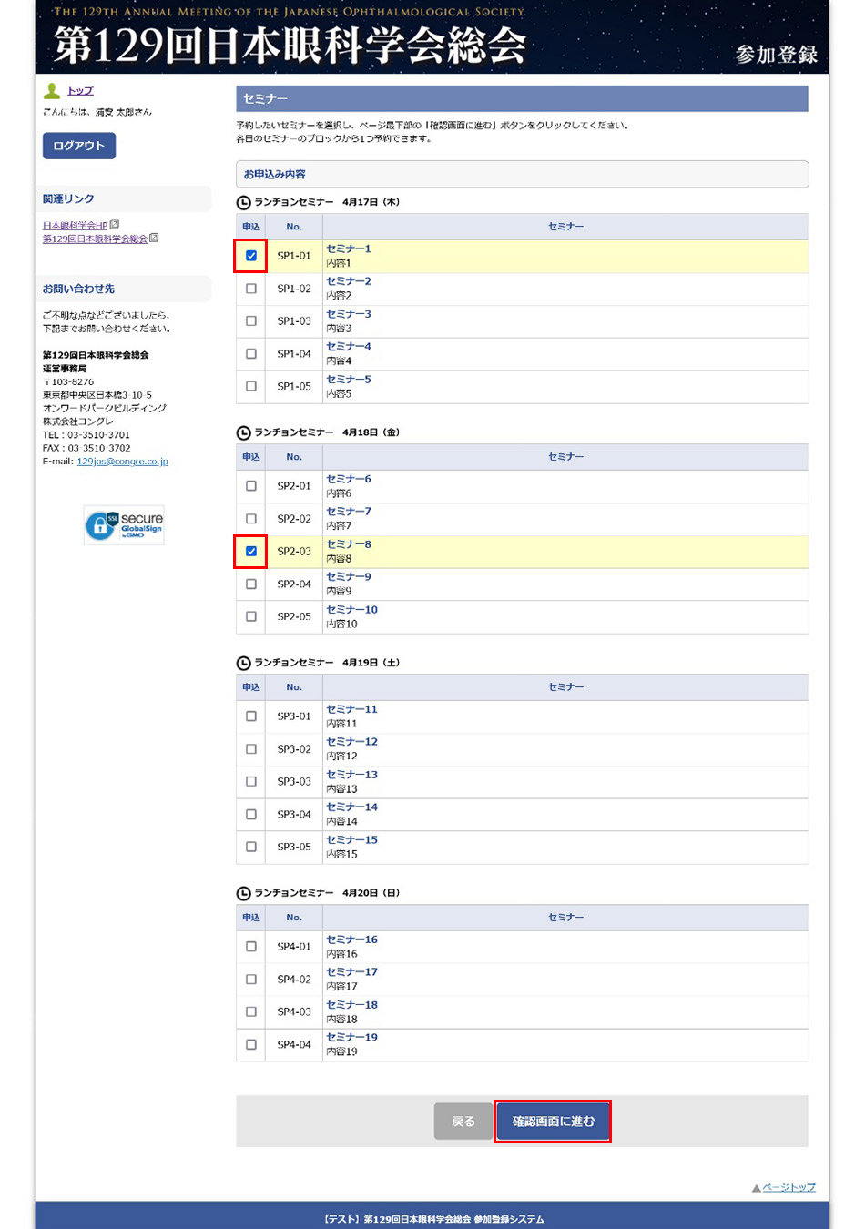Open the セミナー8 link
This screenshot has height=1229, width=865.
point(349,544)
